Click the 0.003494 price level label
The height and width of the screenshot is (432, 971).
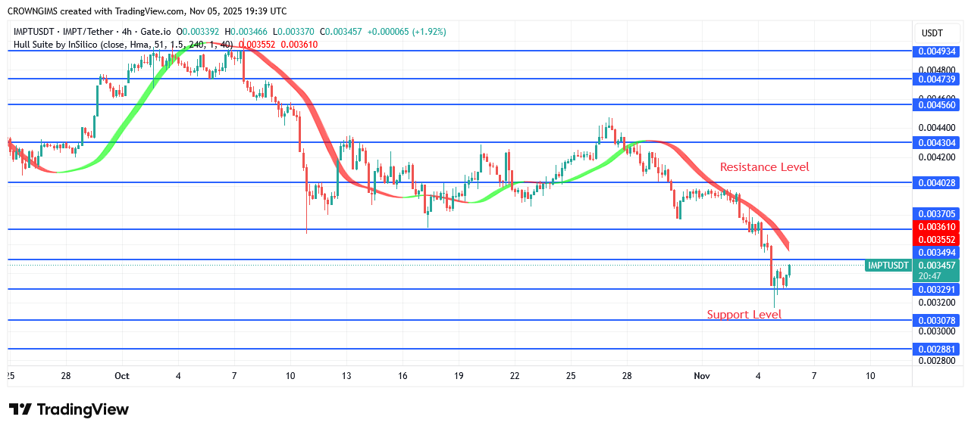(x=937, y=252)
